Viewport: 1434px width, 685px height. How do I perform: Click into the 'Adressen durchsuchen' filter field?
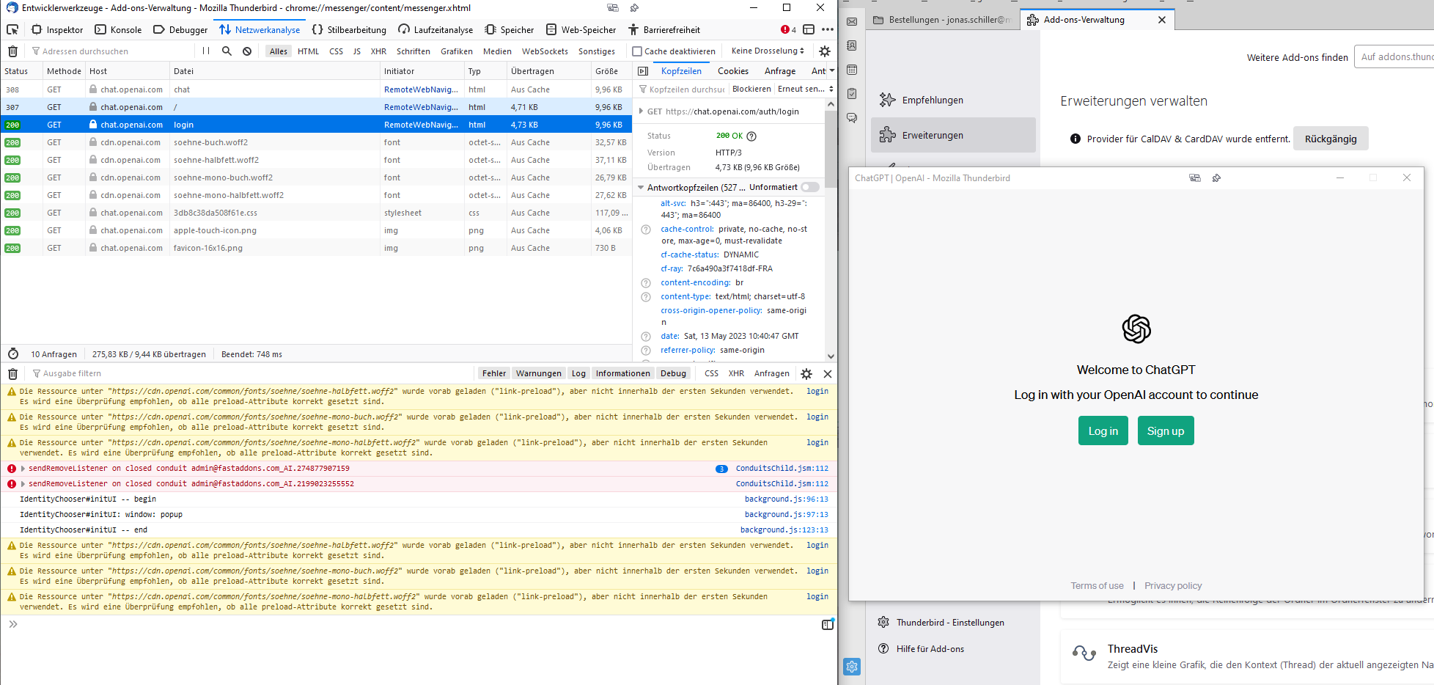(x=81, y=51)
